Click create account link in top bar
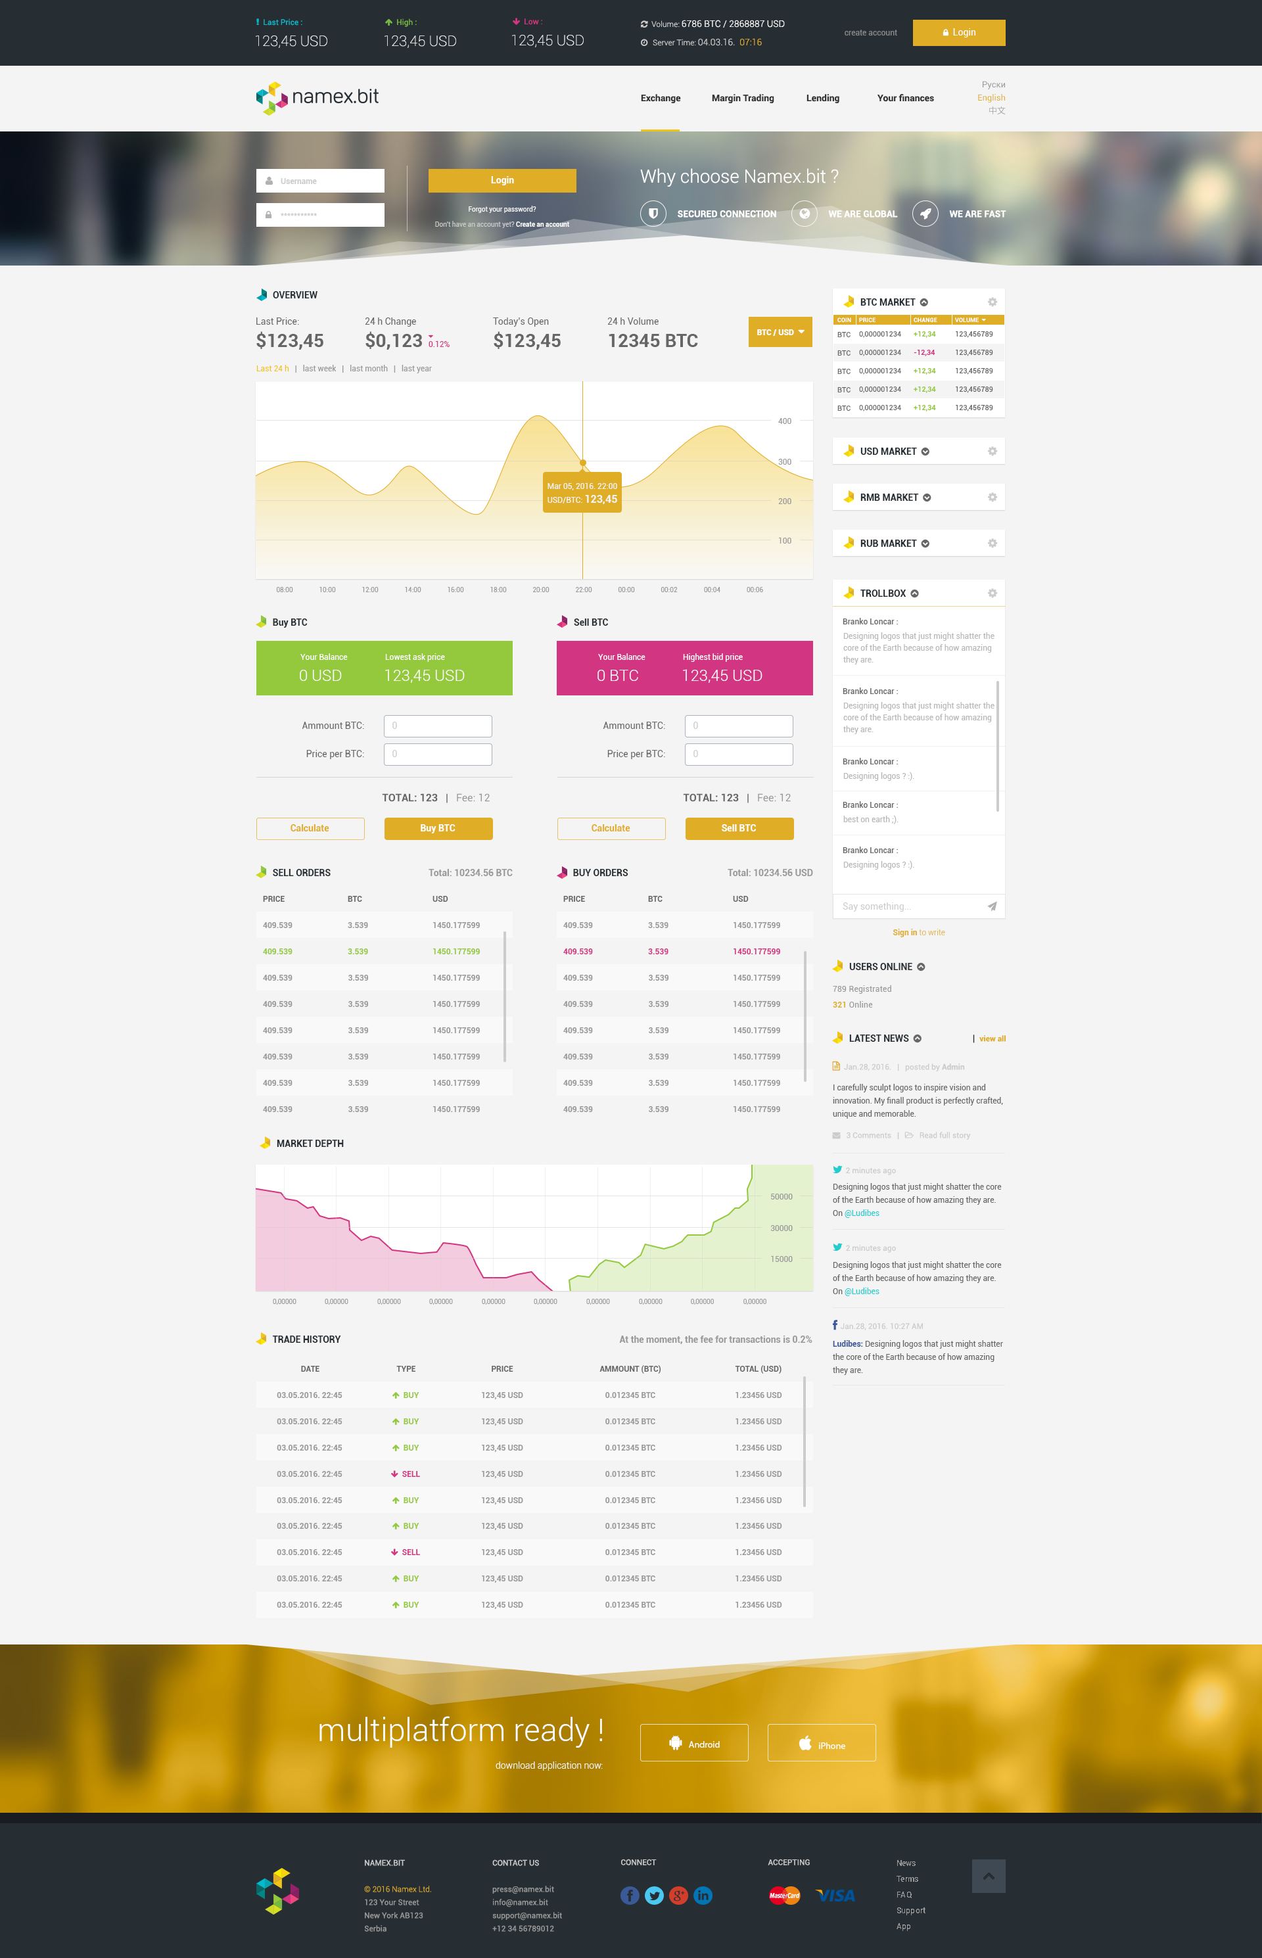The height and width of the screenshot is (1958, 1262). [x=870, y=33]
